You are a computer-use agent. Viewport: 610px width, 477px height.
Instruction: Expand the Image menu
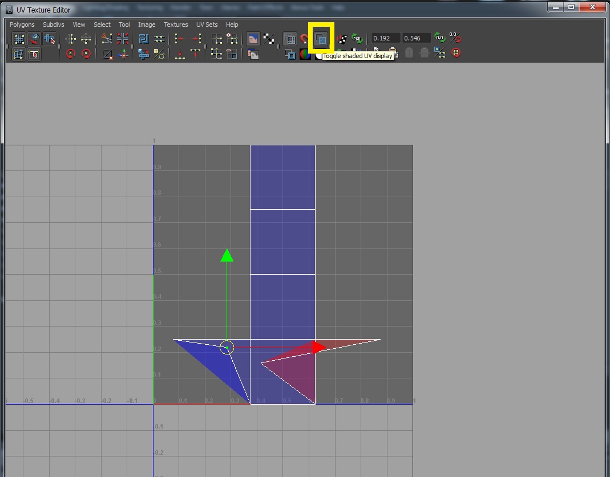pos(147,25)
